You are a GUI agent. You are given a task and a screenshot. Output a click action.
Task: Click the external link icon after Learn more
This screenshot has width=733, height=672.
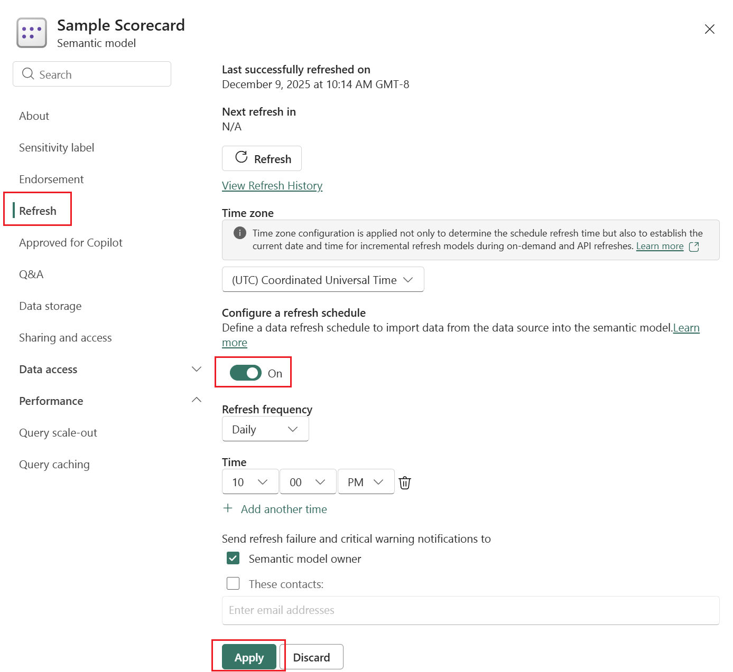point(694,246)
